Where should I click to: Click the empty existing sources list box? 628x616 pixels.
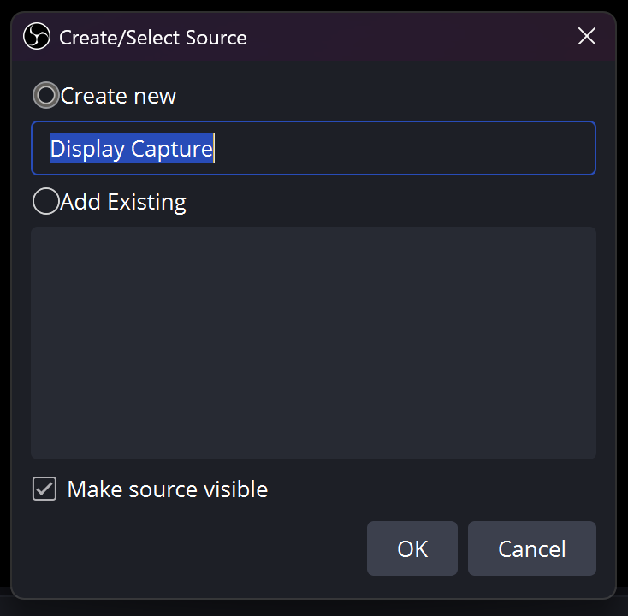(x=314, y=343)
